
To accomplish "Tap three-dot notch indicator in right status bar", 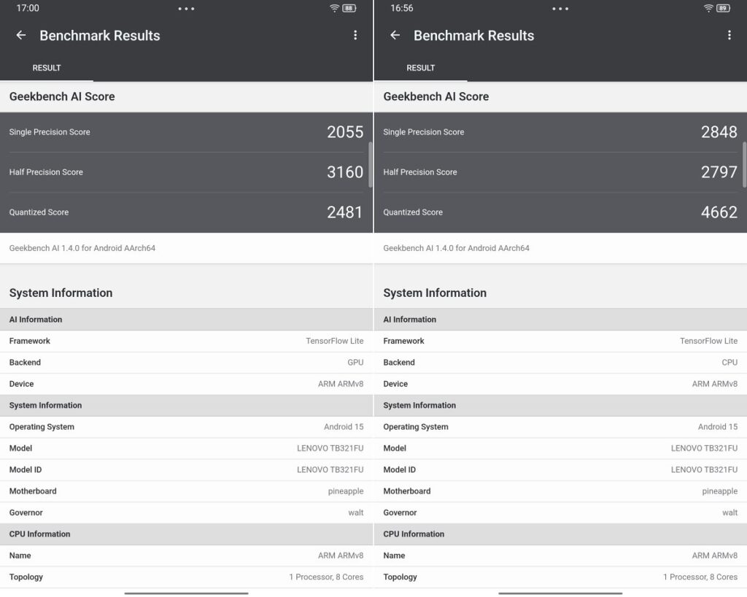I will click(560, 9).
